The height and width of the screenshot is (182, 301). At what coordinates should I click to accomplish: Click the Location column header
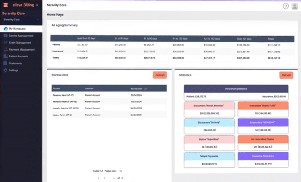click(x=89, y=88)
